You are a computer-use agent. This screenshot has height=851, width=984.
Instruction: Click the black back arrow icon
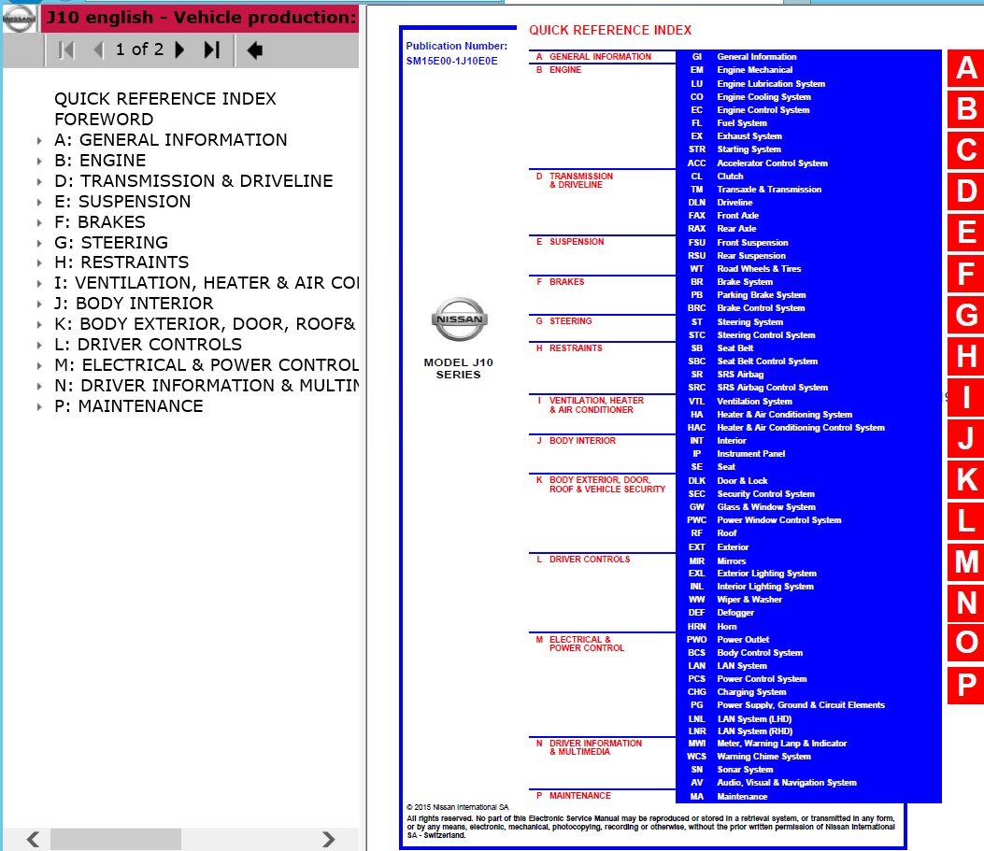255,50
